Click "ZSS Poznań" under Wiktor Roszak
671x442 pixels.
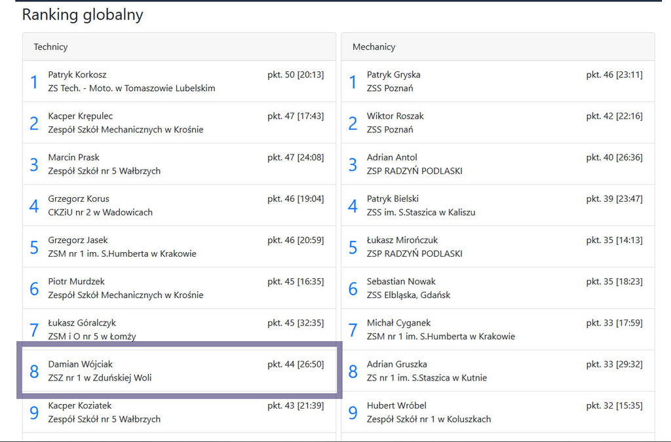click(390, 130)
